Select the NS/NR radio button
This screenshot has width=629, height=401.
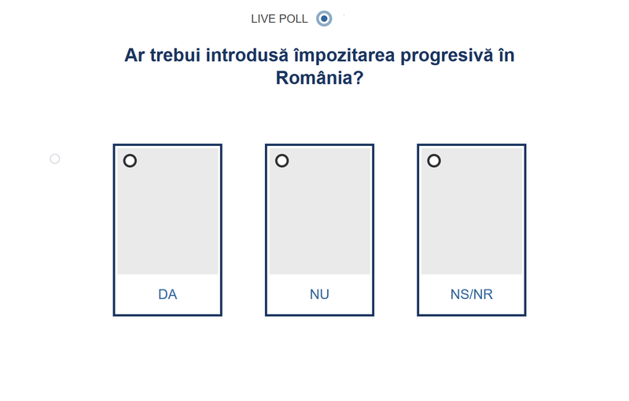coord(433,161)
